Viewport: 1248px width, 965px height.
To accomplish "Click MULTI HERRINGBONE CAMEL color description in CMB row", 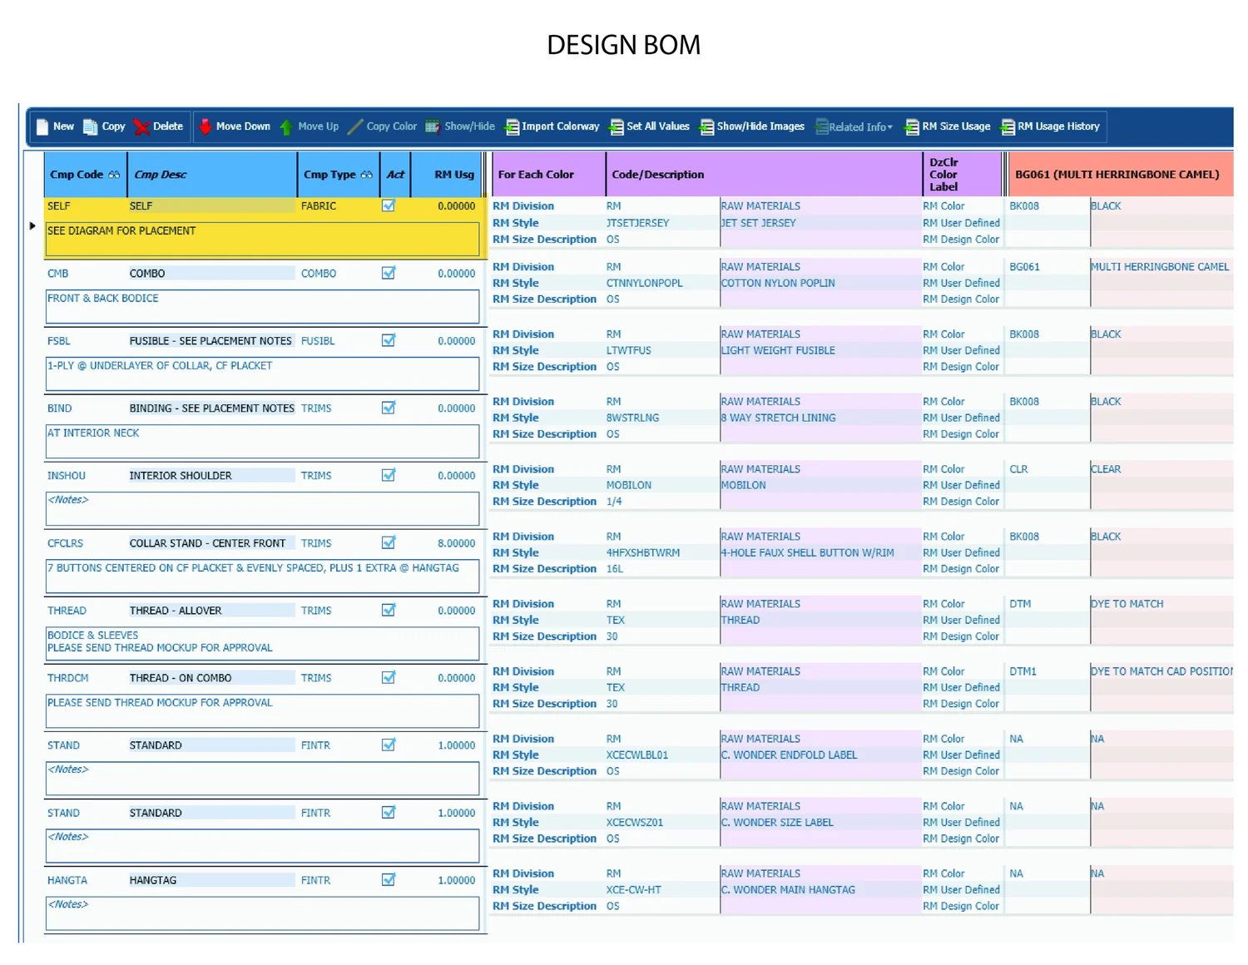I will 1160,267.
